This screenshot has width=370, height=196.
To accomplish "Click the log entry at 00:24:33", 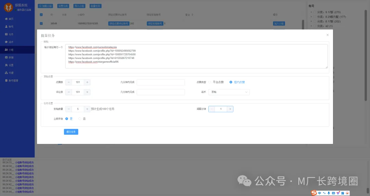I will click(18, 162).
